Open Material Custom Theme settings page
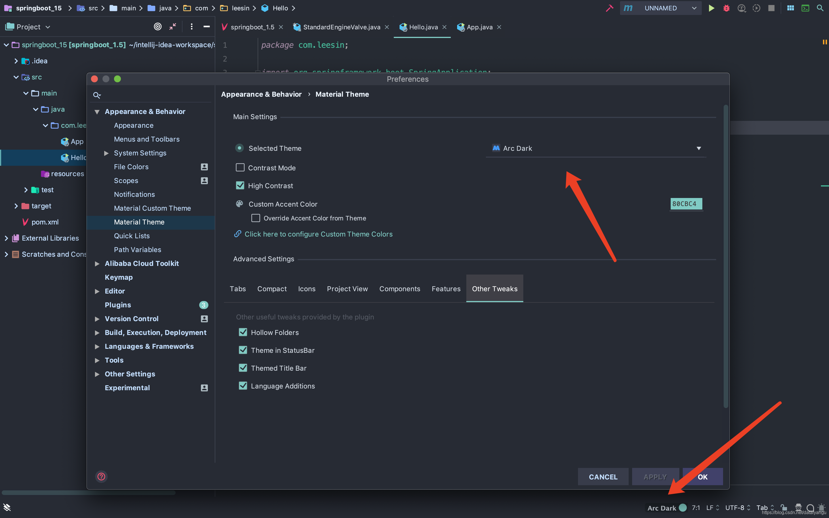The image size is (829, 518). point(153,208)
